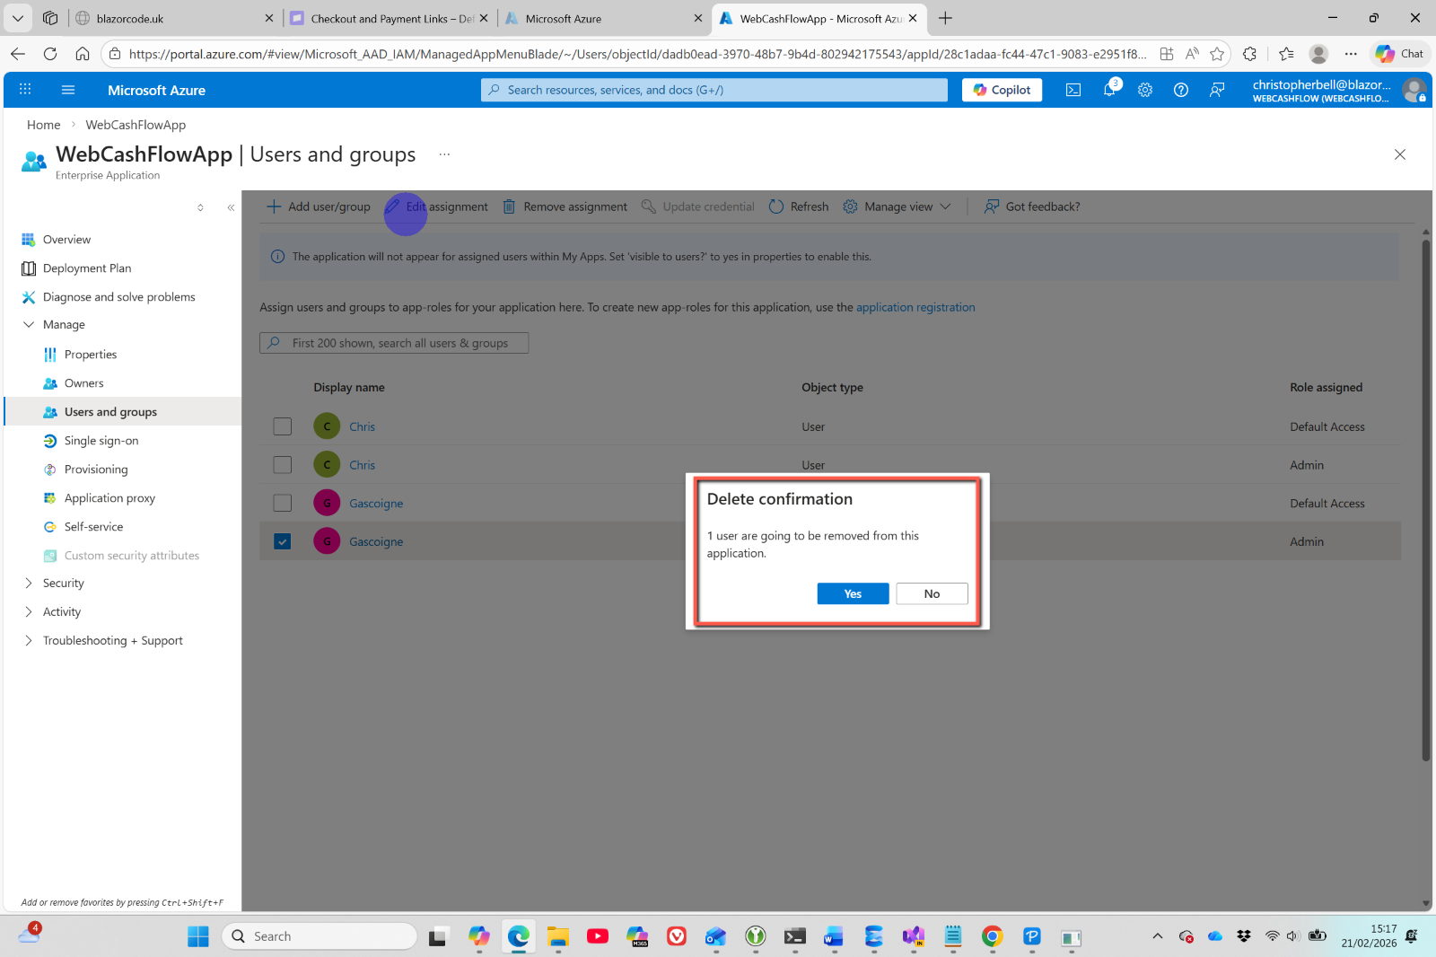Uncheck the selected Gascoigne Admin row checkbox
1436x957 pixels.
(x=283, y=541)
